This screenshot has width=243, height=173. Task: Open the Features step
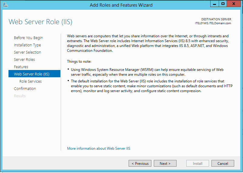point(21,67)
